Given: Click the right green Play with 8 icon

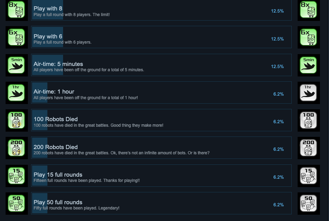Looking at the screenshot, I should coord(308,10).
